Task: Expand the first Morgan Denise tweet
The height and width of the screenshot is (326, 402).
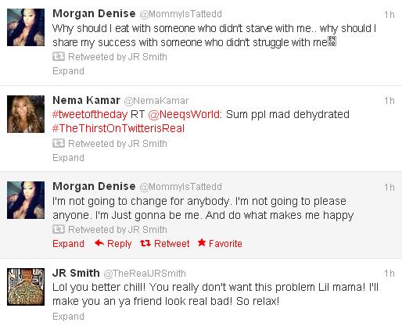Action: click(x=68, y=71)
